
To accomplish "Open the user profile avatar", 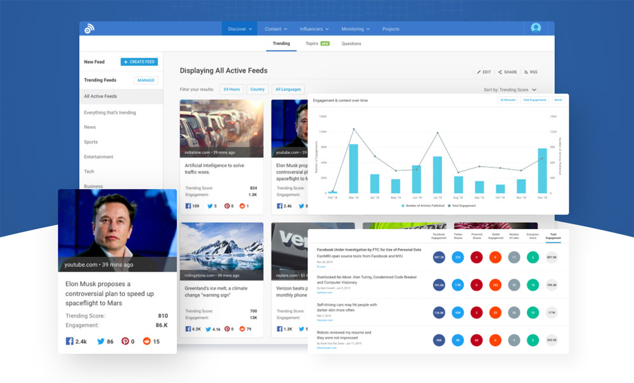I will tap(536, 28).
